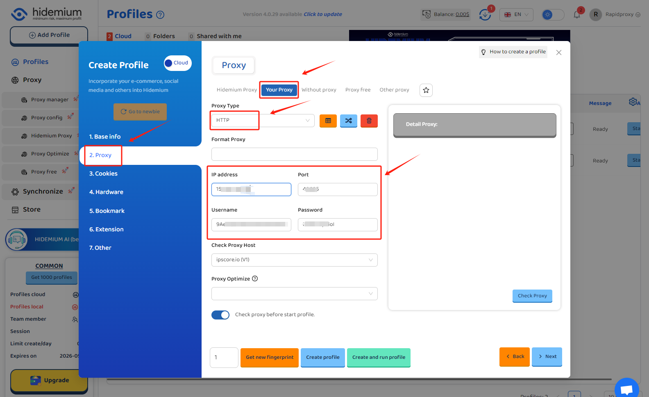Screen dimensions: 649x397
Task: Click the Upgrade button
Action: [x=49, y=381]
